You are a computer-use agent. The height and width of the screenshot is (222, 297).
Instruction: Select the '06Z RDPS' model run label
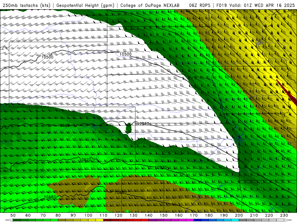pyautogui.click(x=200, y=6)
